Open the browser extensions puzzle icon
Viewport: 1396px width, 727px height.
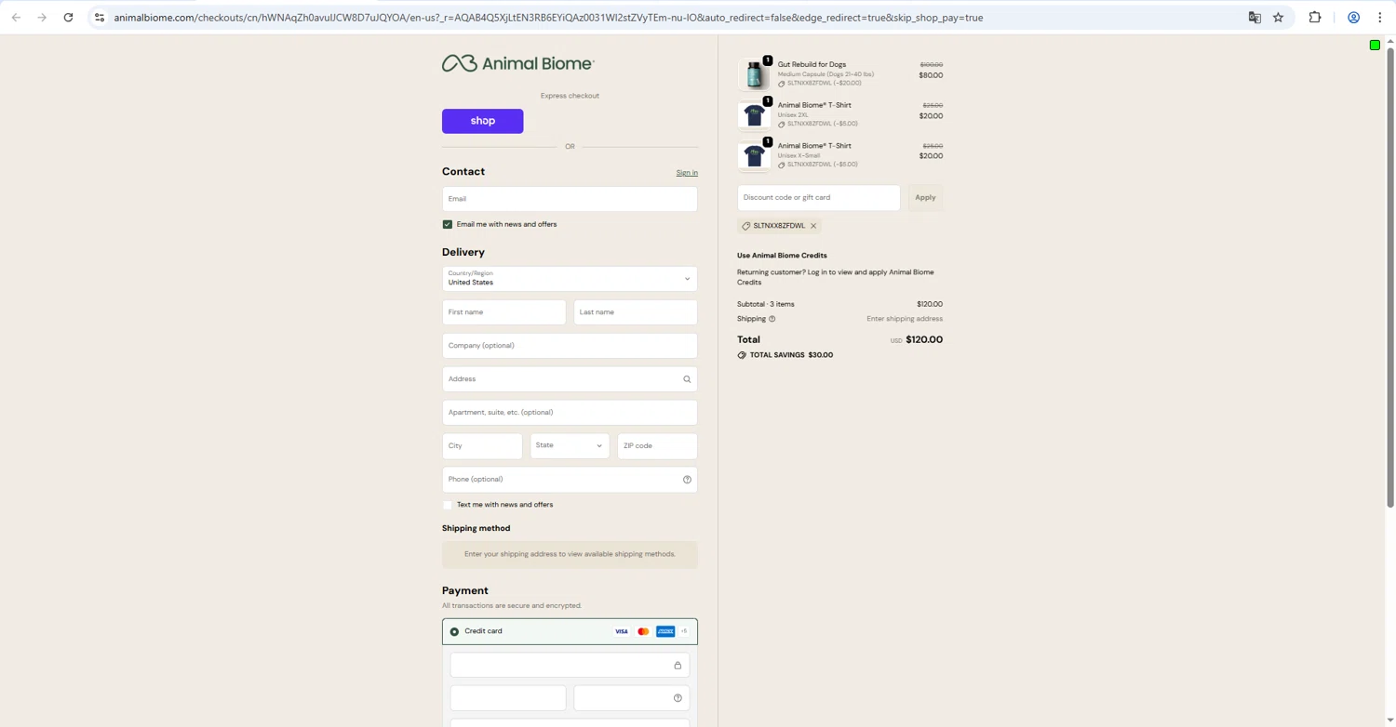1315,18
